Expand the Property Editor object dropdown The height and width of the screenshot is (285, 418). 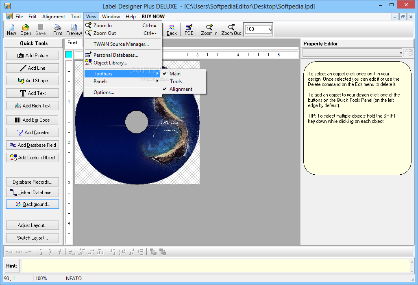coord(401,52)
